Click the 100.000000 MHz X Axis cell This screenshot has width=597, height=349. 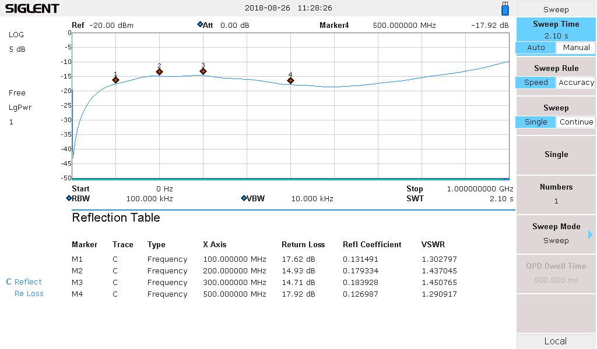pos(234,259)
